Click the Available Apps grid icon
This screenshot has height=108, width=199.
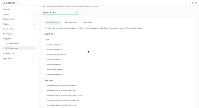[x=7, y=44]
